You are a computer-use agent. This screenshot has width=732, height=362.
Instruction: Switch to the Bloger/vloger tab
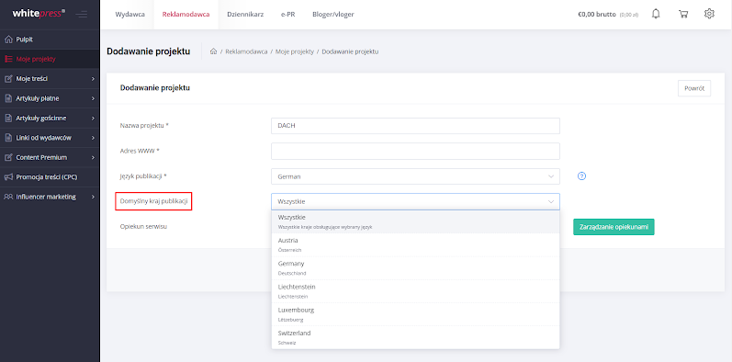pos(333,15)
